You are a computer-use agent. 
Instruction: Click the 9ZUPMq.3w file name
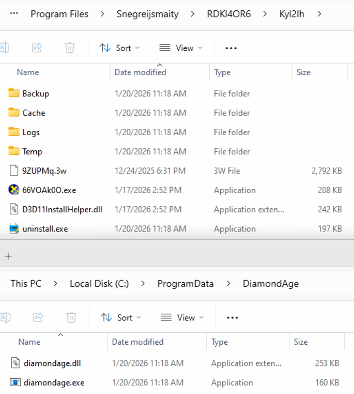44,171
